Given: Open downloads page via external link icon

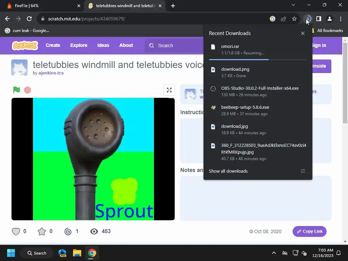Looking at the screenshot, I should pyautogui.click(x=303, y=171).
